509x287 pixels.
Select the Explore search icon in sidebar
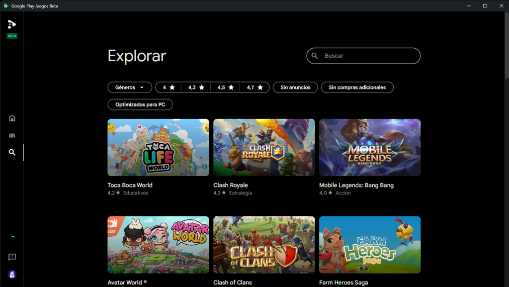pyautogui.click(x=12, y=152)
